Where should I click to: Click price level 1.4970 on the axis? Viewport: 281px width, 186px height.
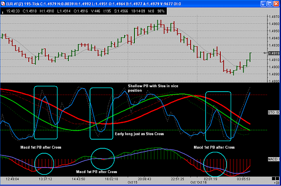274,17
